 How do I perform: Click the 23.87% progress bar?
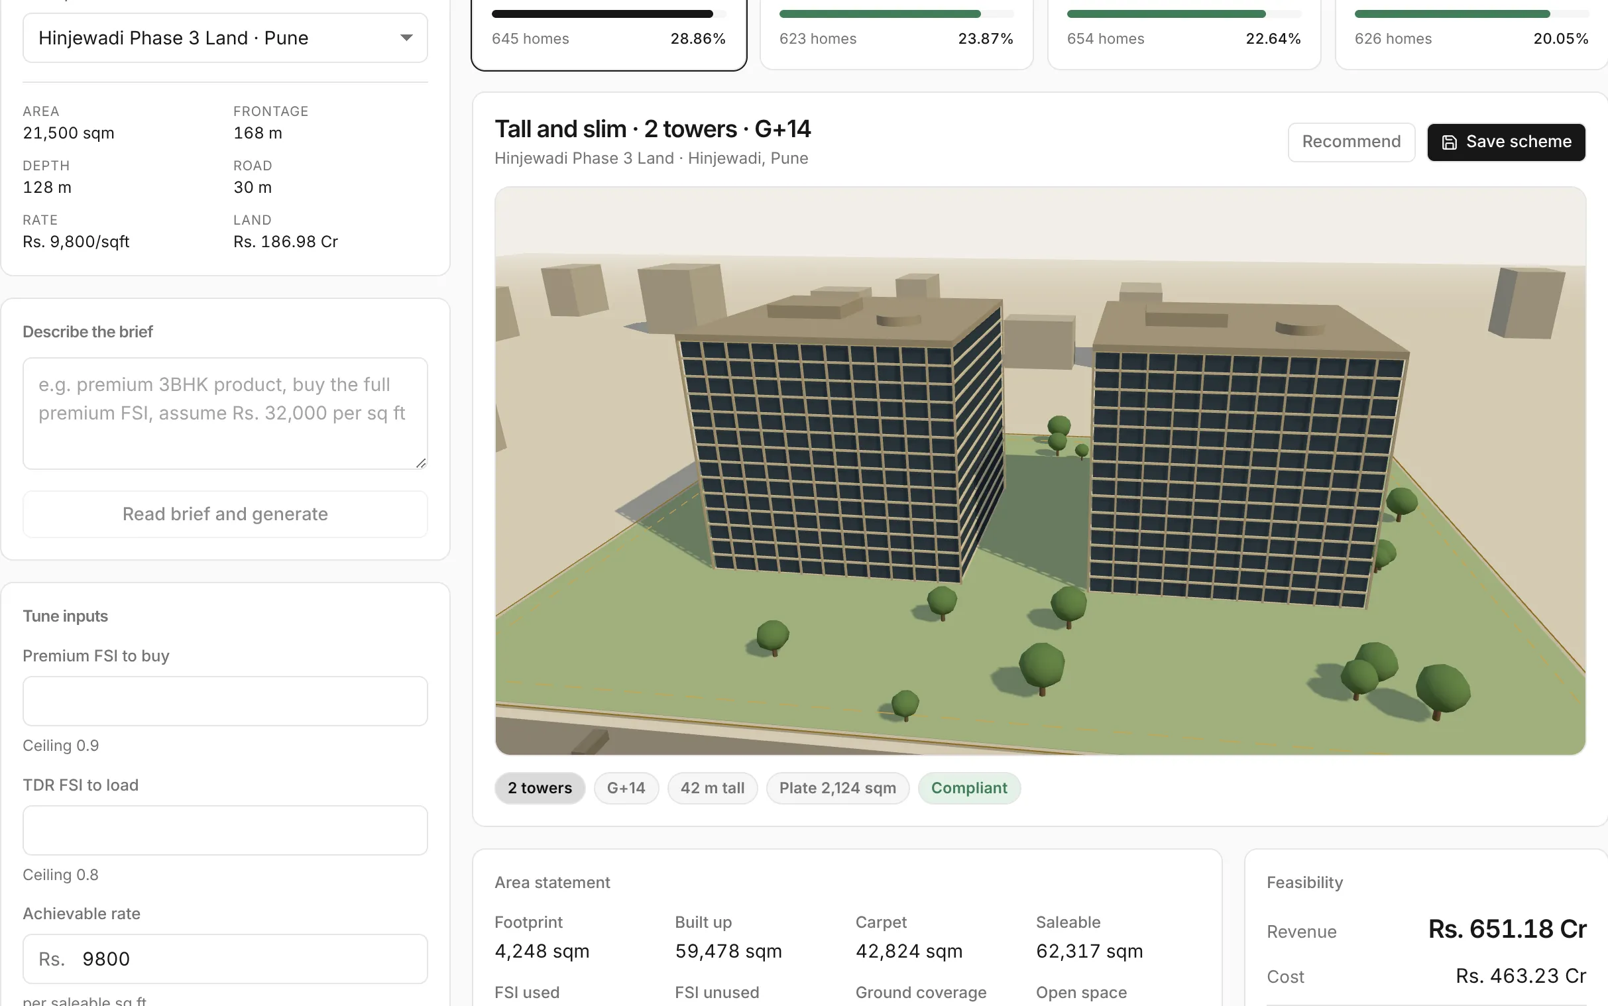[x=896, y=14]
